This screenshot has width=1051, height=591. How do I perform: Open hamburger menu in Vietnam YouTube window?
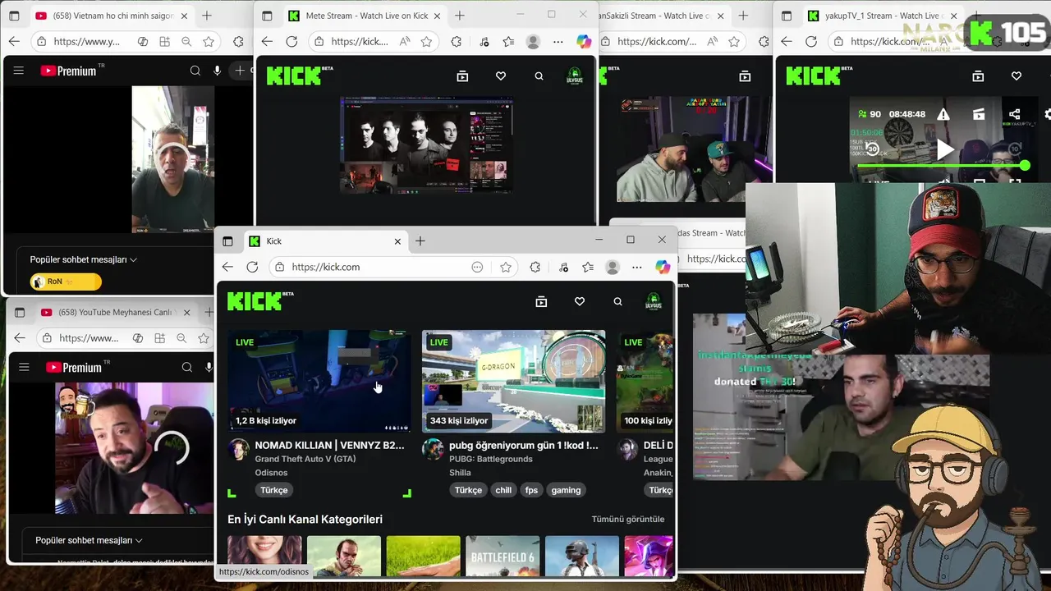[x=18, y=71]
